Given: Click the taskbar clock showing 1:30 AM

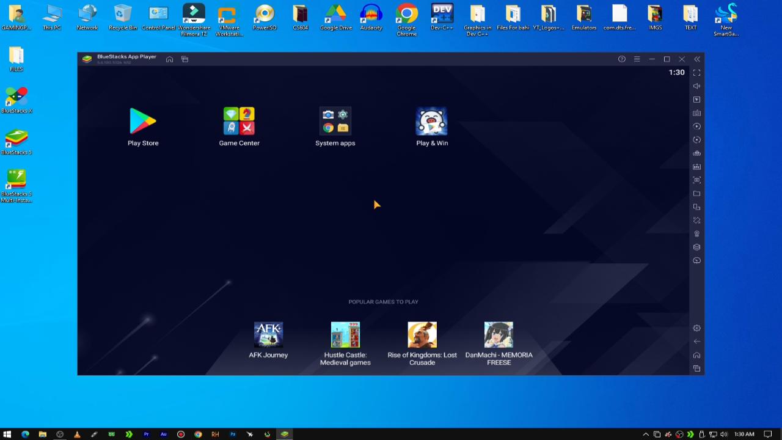Looking at the screenshot, I should (744, 435).
